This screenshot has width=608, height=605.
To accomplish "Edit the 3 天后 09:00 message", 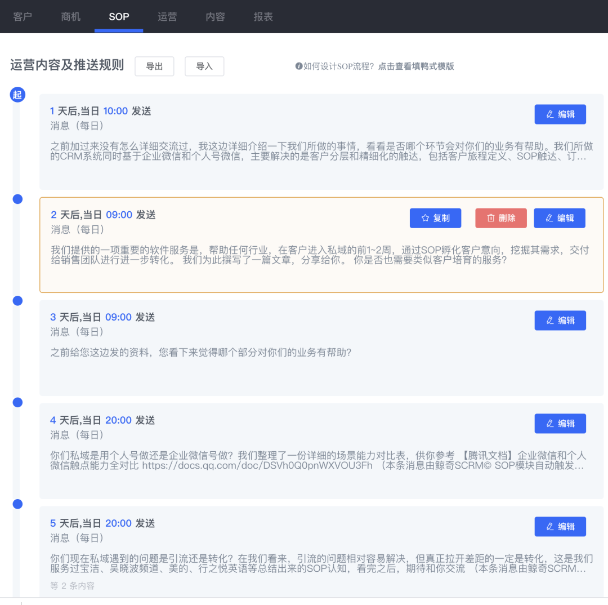I will click(560, 321).
